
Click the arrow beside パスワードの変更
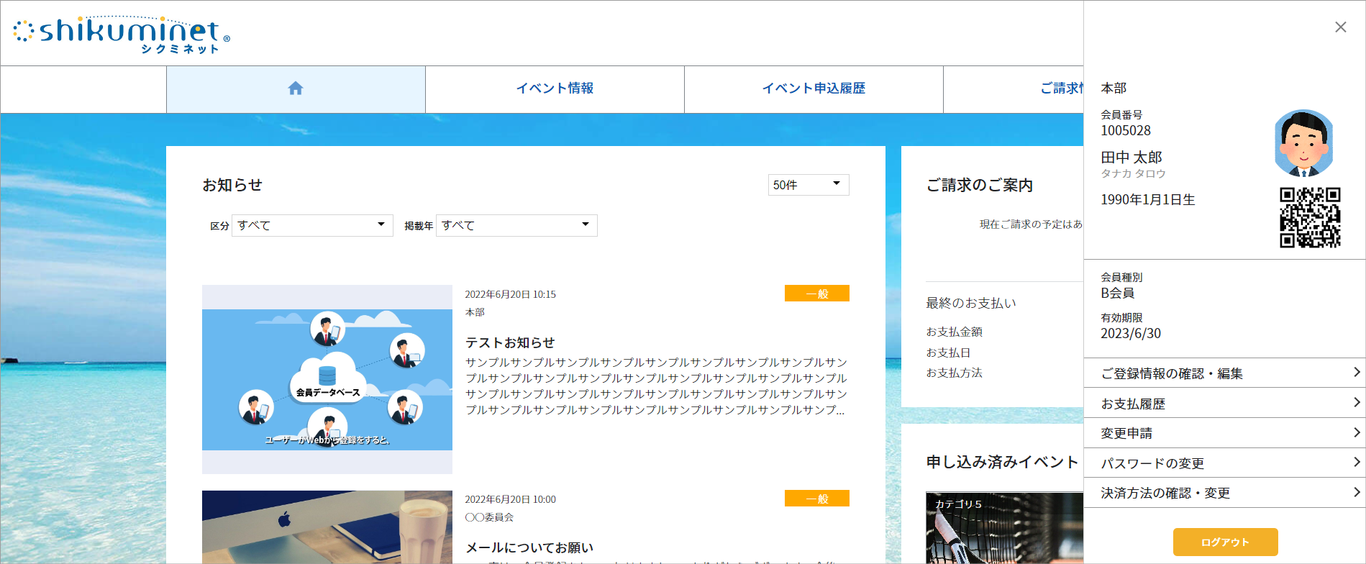click(1356, 463)
